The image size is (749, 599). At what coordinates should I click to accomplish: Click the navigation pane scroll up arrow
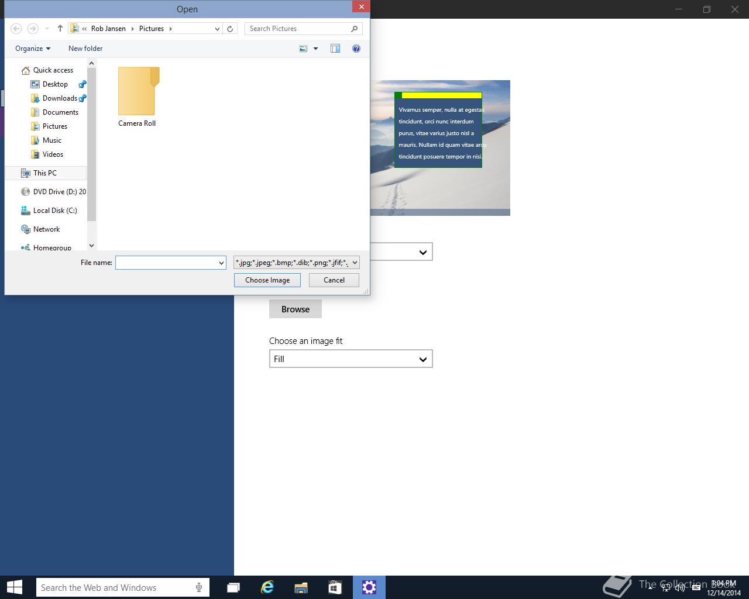[91, 63]
